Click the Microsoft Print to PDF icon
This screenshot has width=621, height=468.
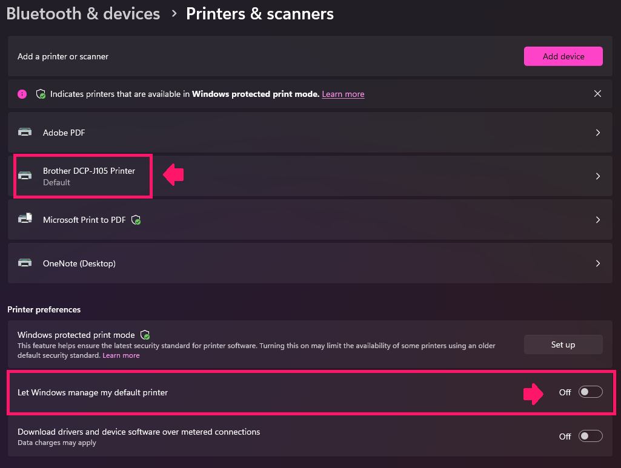click(x=25, y=219)
